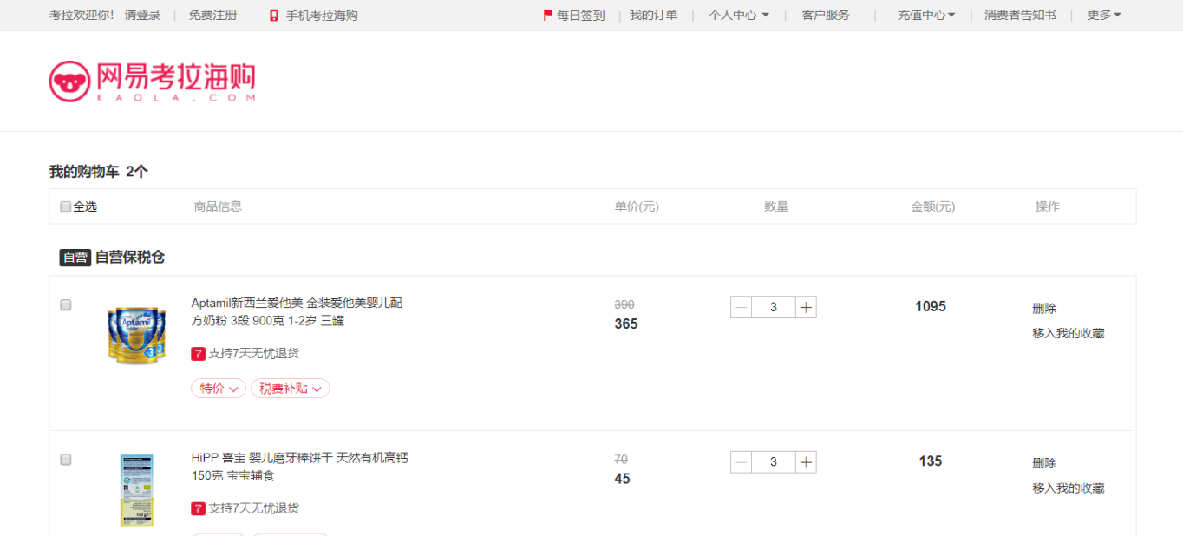The width and height of the screenshot is (1183, 536).
Task: Expand the 更多 menu
Action: click(1104, 16)
